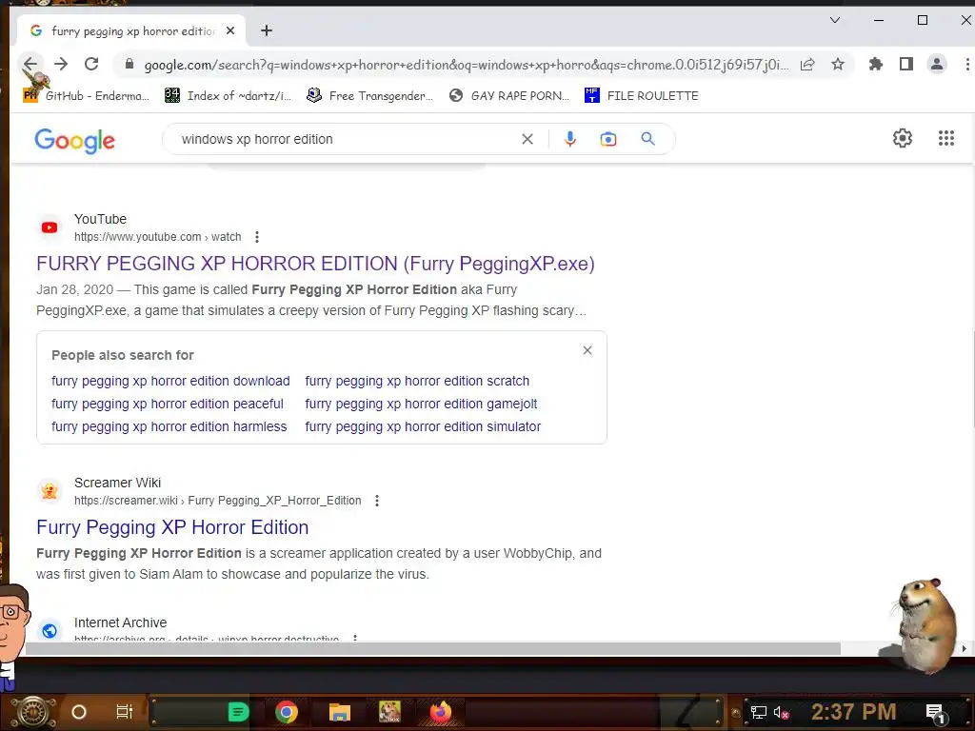This screenshot has height=731, width=975.
Task: Open Google quick settings gear
Action: (903, 138)
